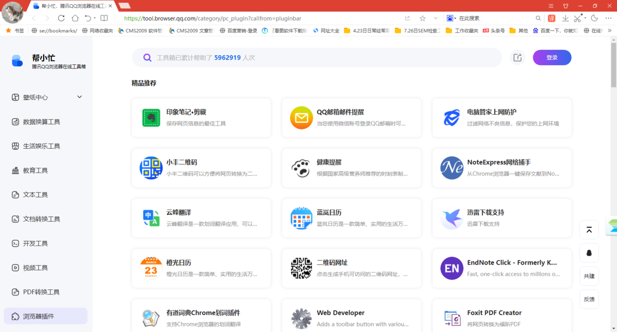
Task: Collapse the 壁纸中心 chevron
Action: tap(80, 97)
